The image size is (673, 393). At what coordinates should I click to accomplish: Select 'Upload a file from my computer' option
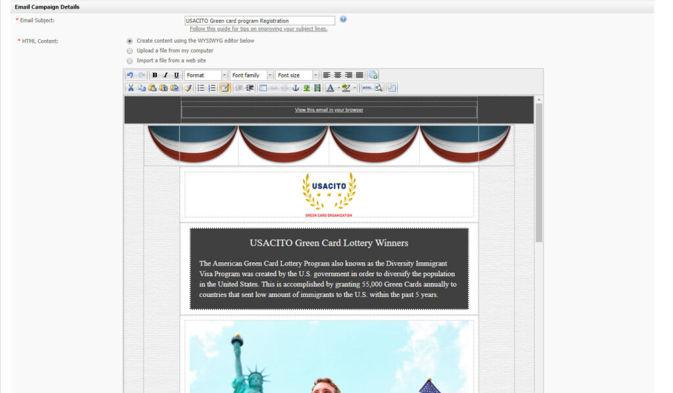[x=129, y=51]
